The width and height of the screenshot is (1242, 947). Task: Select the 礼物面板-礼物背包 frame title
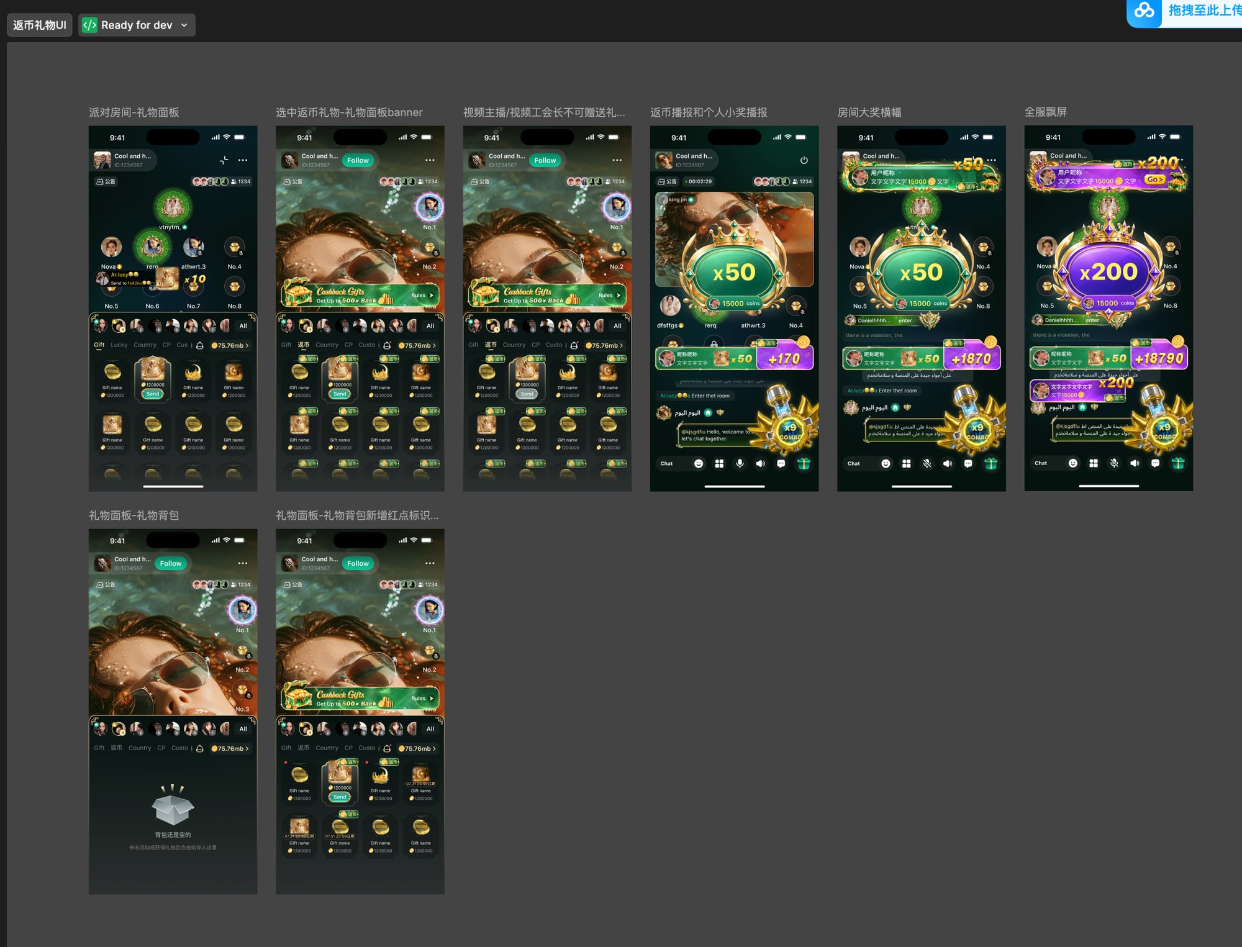click(134, 515)
